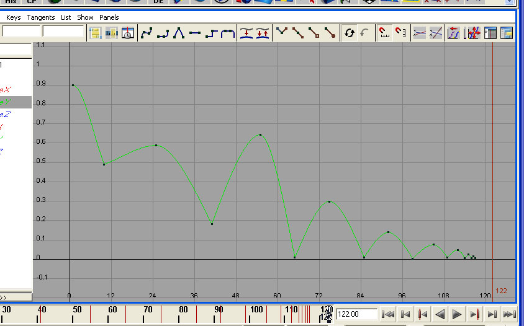The height and width of the screenshot is (326, 524).
Task: Click the greyed Load Selected Objects arrow icon
Action: point(364,33)
